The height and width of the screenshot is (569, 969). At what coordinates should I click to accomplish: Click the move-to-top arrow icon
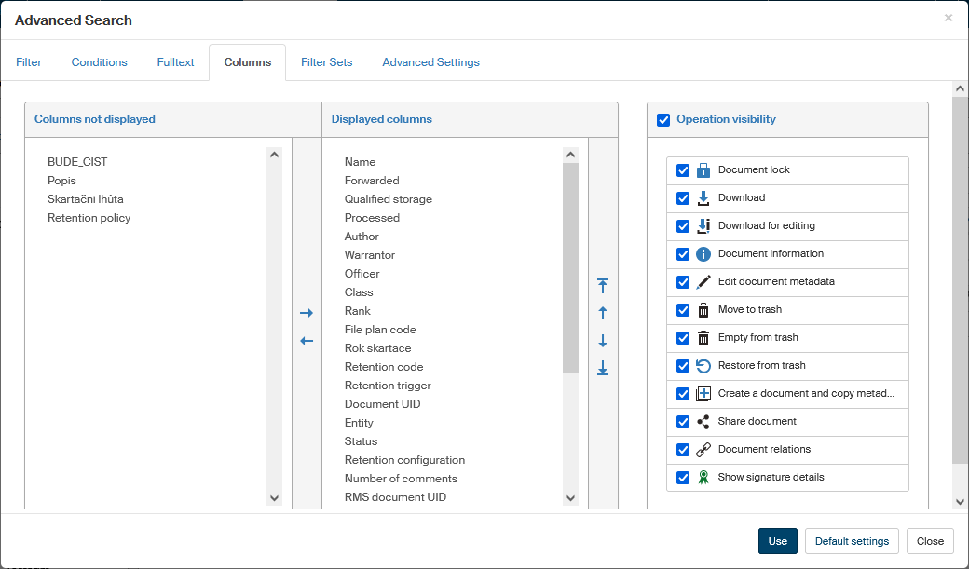[x=603, y=286]
